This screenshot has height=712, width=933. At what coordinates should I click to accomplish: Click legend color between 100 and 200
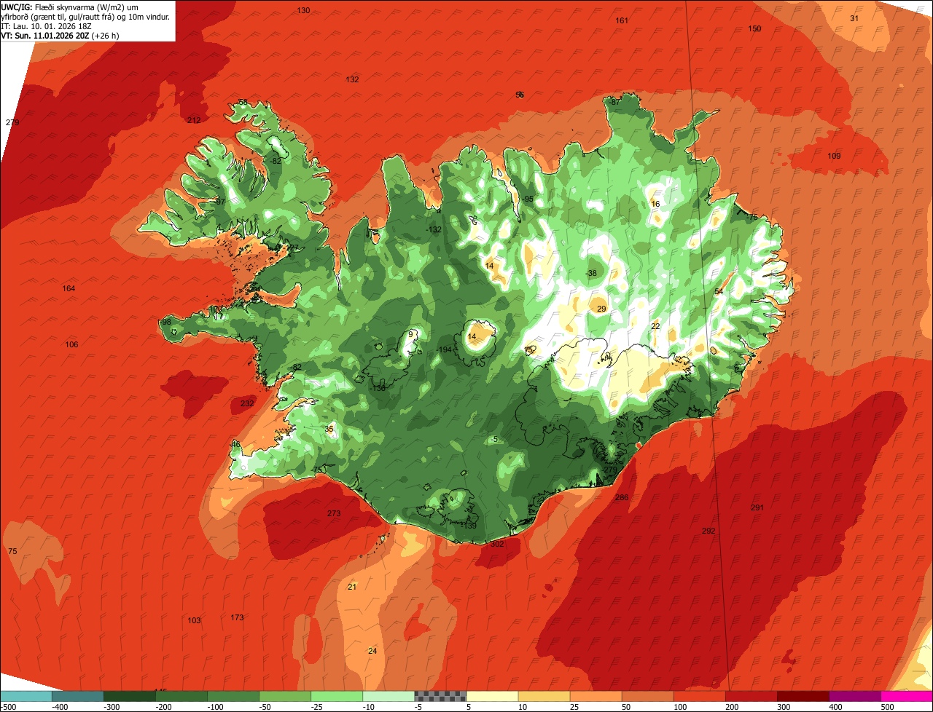pyautogui.click(x=699, y=696)
